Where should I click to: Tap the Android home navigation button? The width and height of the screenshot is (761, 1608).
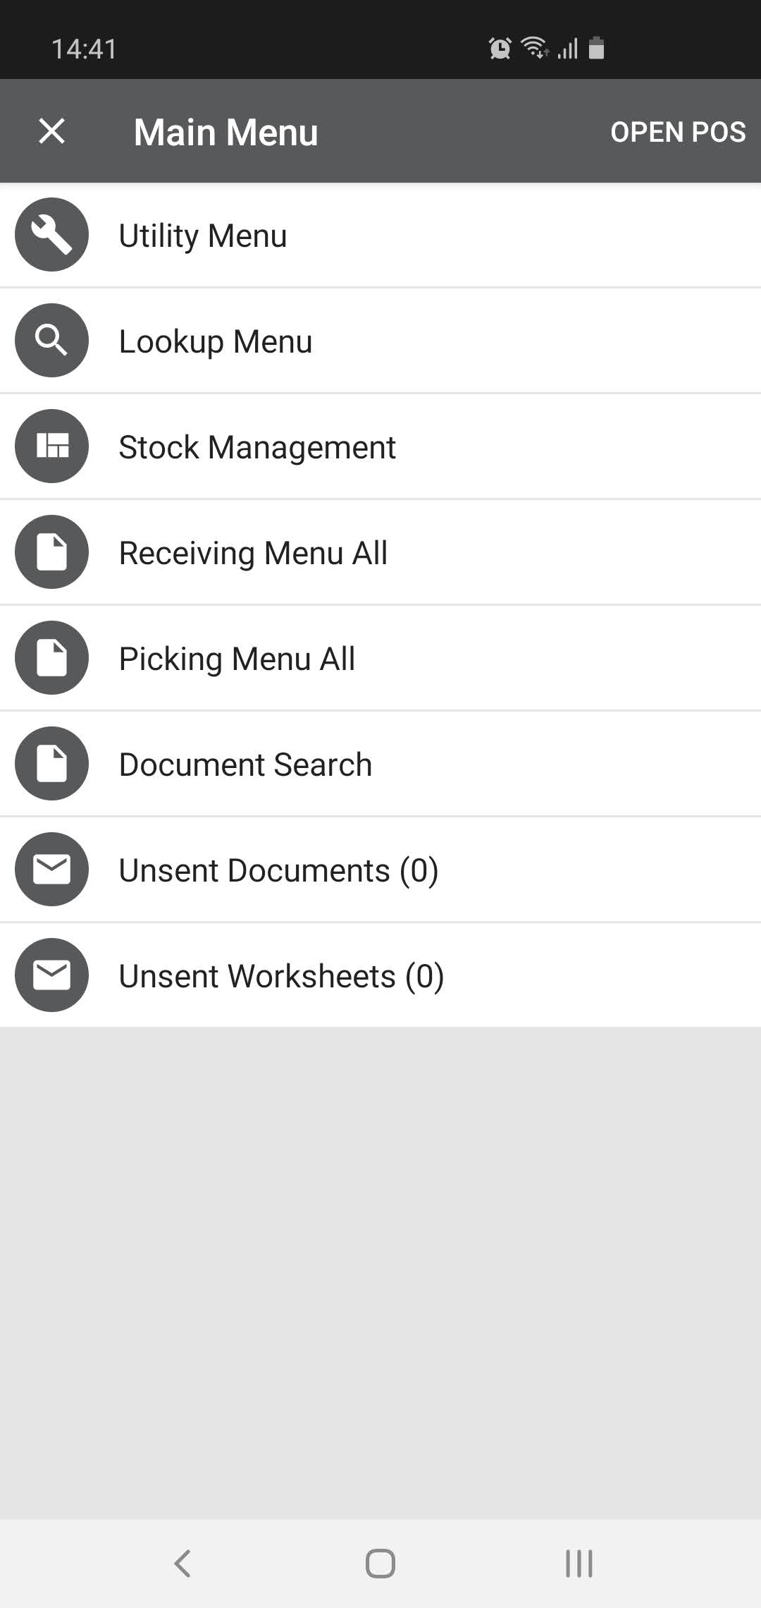click(x=380, y=1563)
